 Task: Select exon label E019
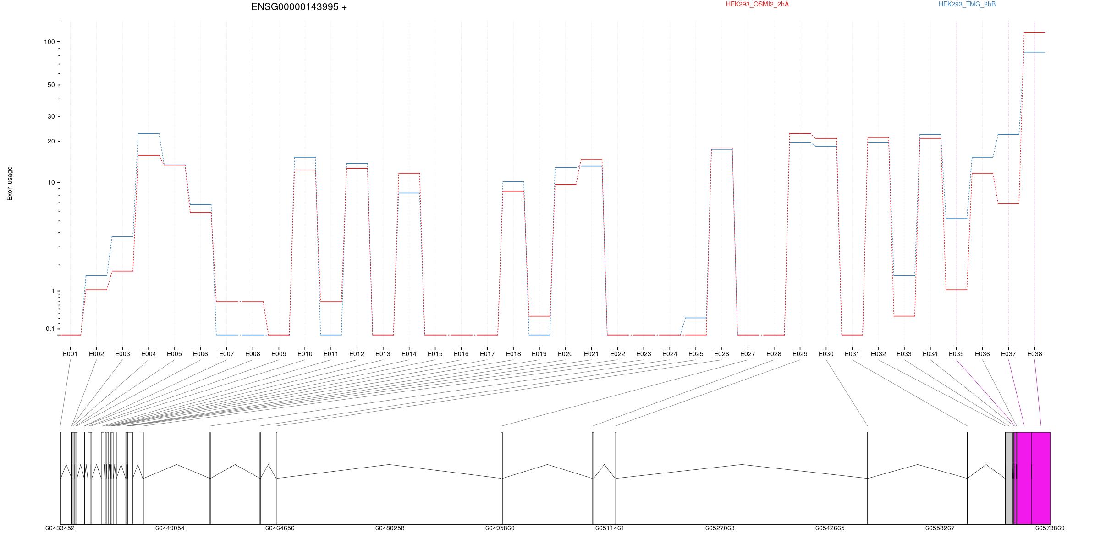click(539, 354)
